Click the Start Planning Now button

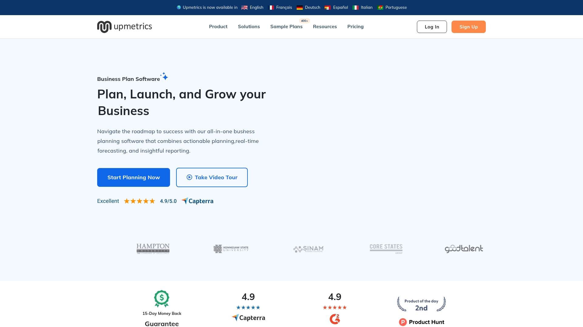(x=133, y=177)
